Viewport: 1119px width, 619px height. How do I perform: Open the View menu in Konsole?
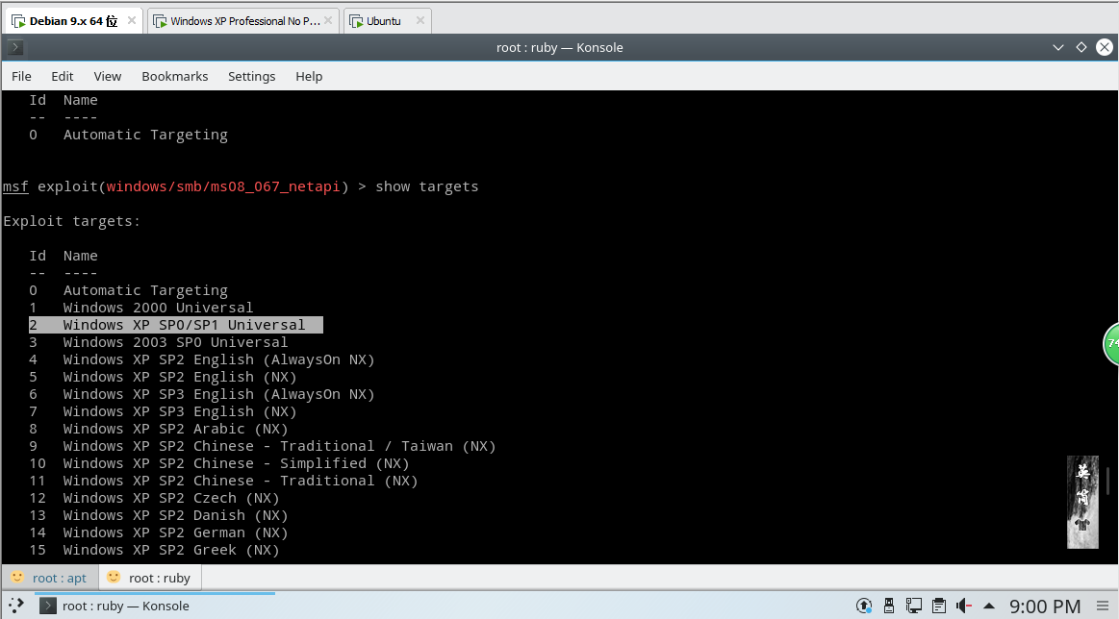point(107,76)
